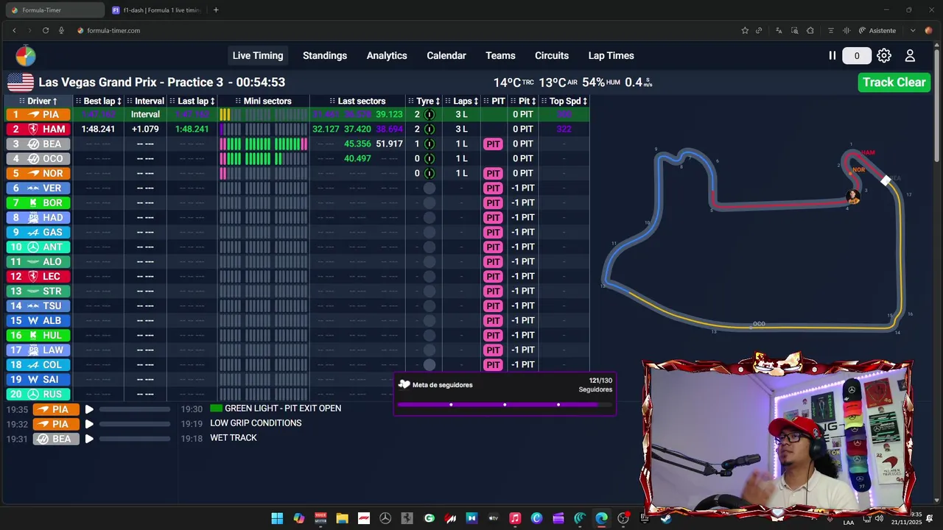Open the settings gear
This screenshot has width=943, height=530.
click(884, 56)
